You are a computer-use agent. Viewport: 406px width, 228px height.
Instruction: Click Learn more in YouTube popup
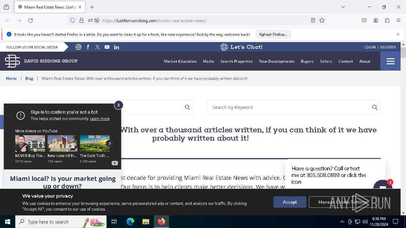tap(100, 119)
